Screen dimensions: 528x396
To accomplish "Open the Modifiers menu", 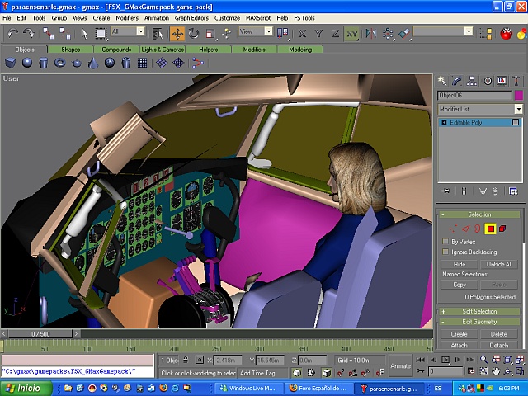I will tap(126, 17).
